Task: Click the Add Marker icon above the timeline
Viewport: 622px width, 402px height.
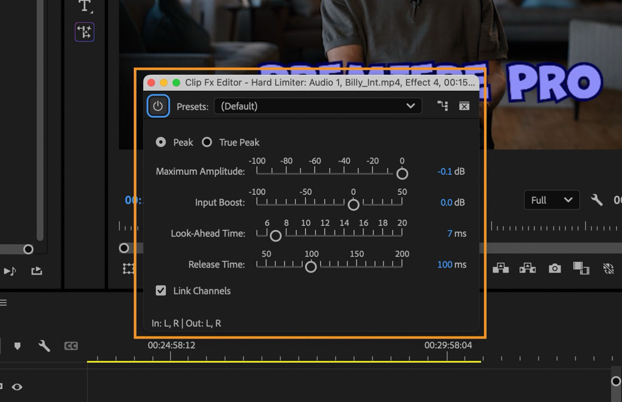Action: tap(18, 346)
